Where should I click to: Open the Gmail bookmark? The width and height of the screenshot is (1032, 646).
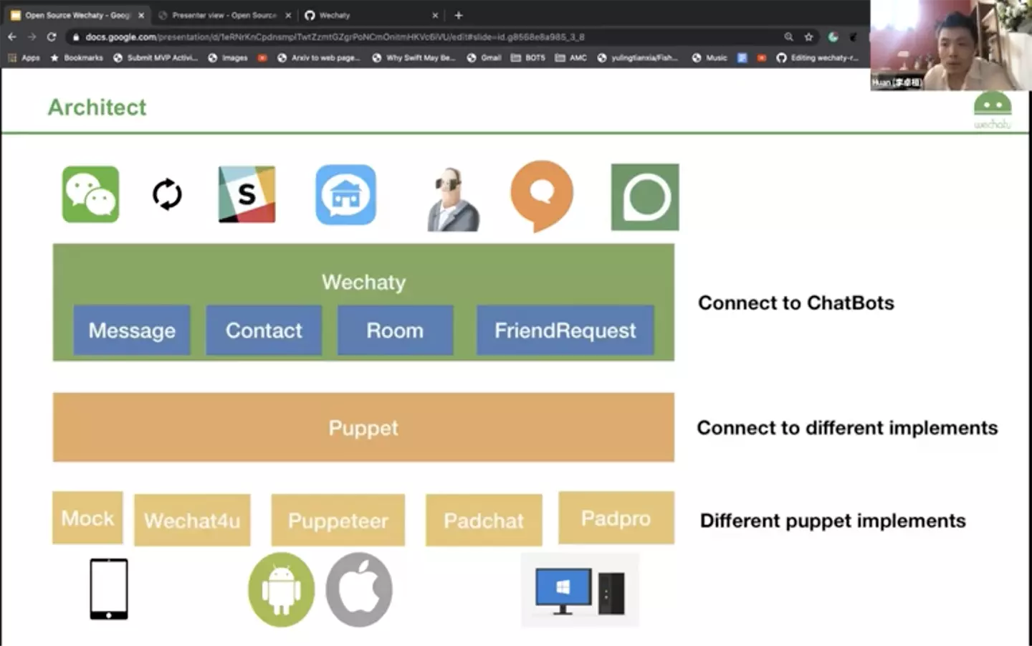pyautogui.click(x=484, y=57)
